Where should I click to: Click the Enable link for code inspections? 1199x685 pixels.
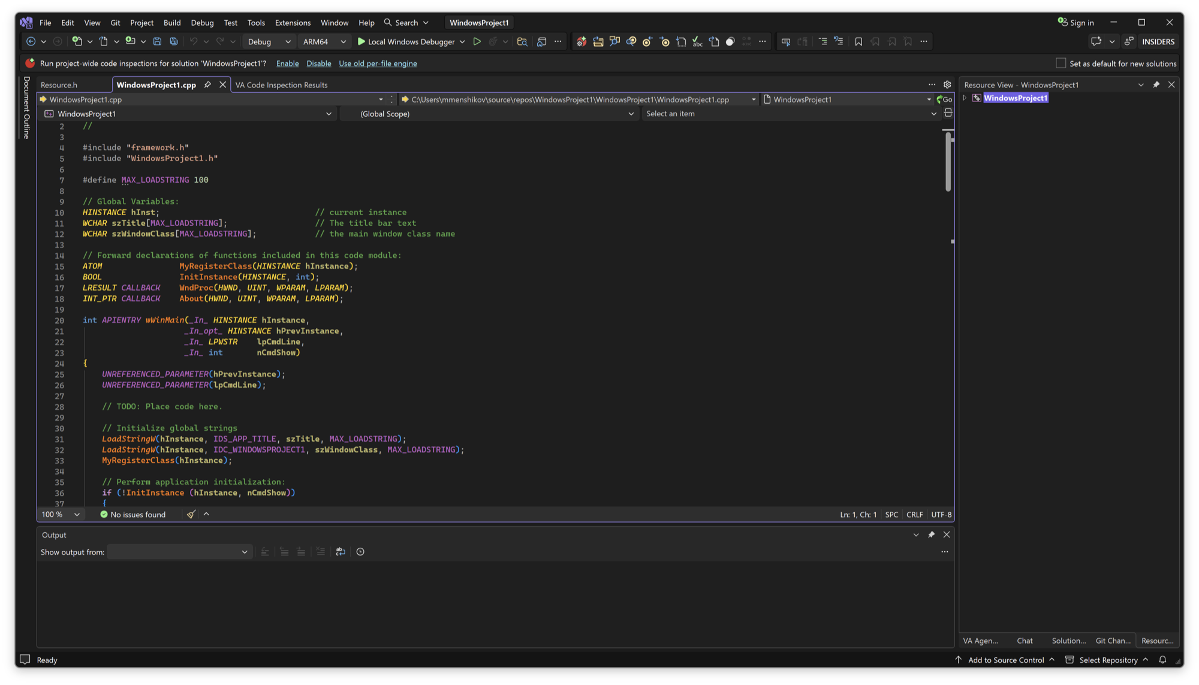(287, 64)
